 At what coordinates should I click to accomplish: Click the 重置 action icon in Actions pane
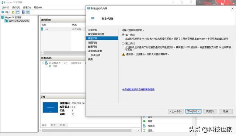click(144, 121)
